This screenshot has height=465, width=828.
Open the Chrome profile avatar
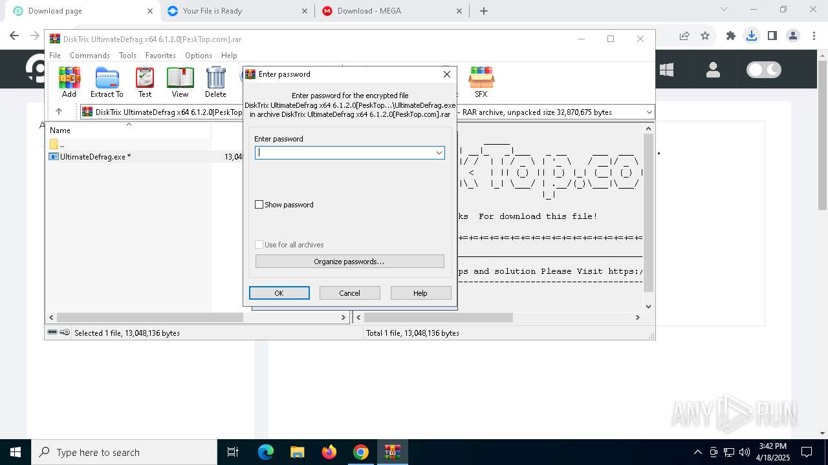click(x=793, y=36)
